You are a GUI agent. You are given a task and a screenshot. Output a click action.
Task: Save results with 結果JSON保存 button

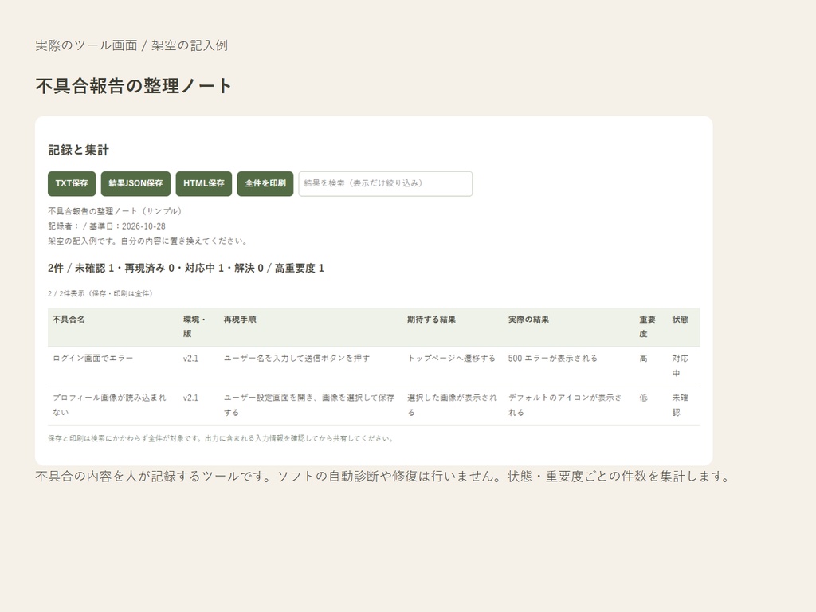(x=135, y=184)
